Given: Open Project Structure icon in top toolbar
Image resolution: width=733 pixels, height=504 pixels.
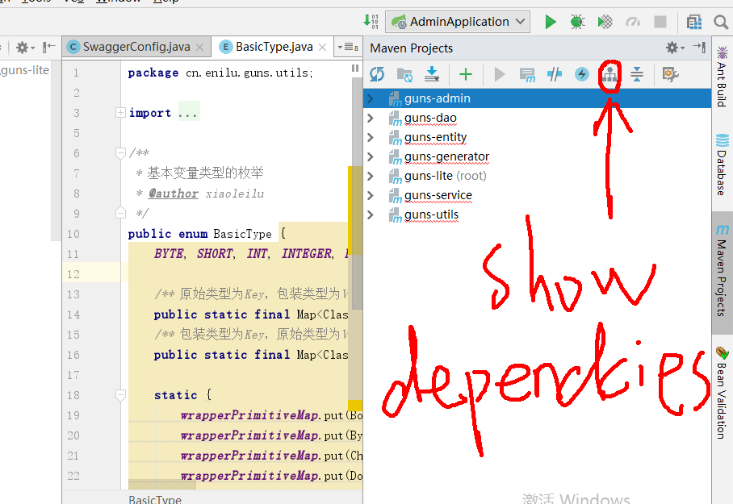Looking at the screenshot, I should click(694, 22).
